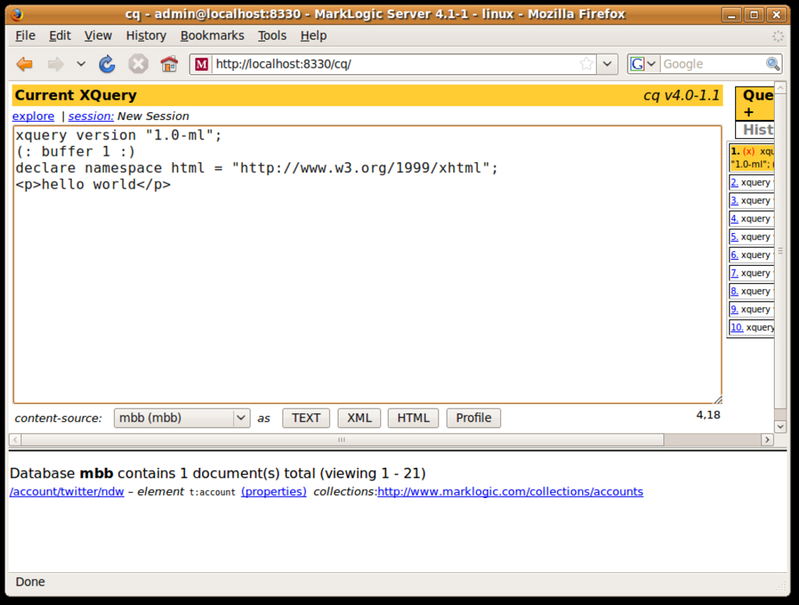The width and height of the screenshot is (799, 605).
Task: Bookmark this page with the star icon
Action: point(587,64)
